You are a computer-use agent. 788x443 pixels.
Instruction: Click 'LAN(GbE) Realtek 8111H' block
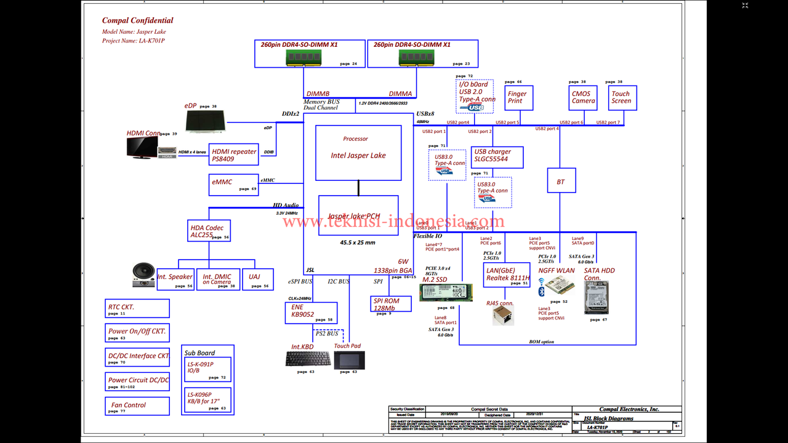tap(508, 274)
